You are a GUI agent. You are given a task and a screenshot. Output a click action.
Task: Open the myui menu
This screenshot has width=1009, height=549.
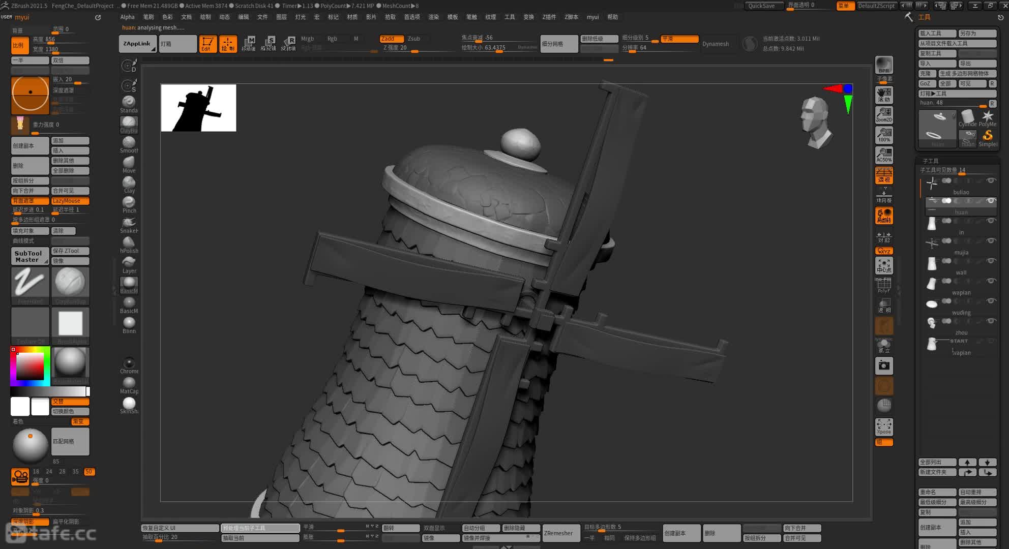592,17
